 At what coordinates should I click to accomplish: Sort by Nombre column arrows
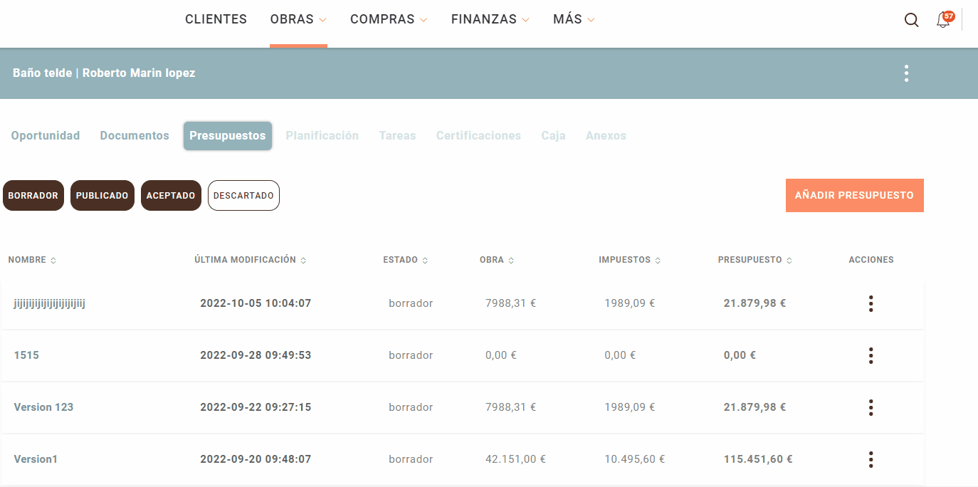53,261
